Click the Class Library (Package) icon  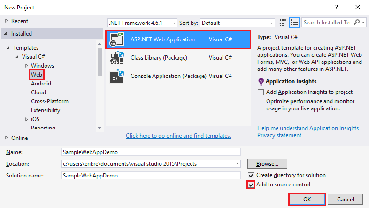click(x=117, y=58)
